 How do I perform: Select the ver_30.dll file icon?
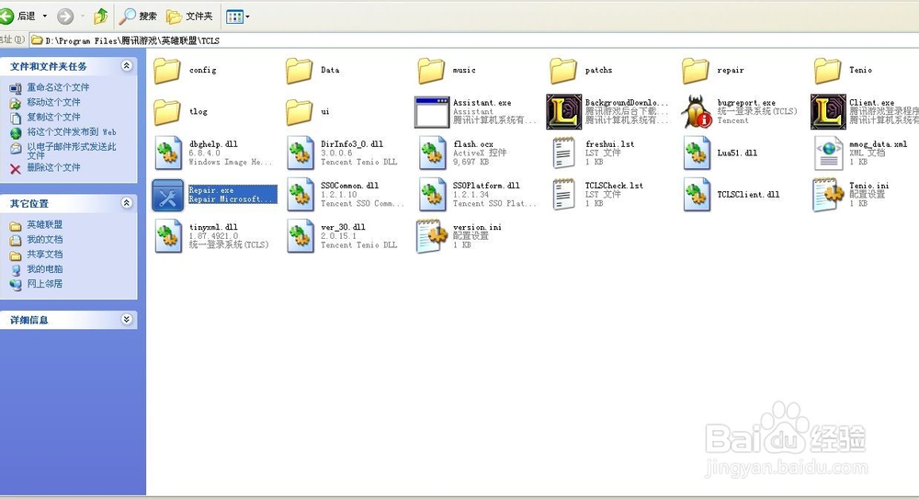pos(301,236)
